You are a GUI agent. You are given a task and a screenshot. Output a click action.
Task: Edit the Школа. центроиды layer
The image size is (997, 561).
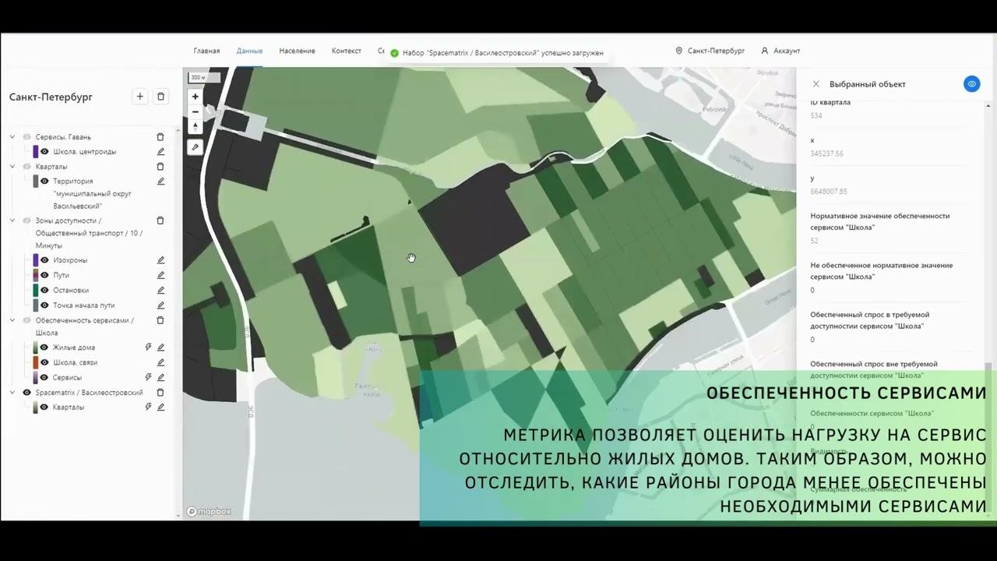[160, 152]
